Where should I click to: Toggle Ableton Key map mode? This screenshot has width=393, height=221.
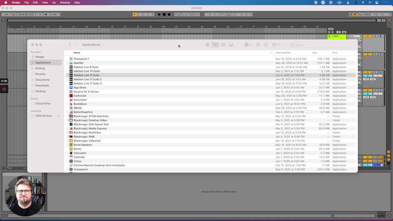click(x=360, y=14)
